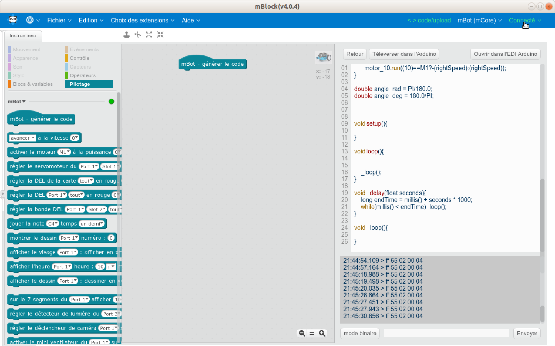Open the Fichier menu
Screen dimensions: 555x346
(59, 20)
